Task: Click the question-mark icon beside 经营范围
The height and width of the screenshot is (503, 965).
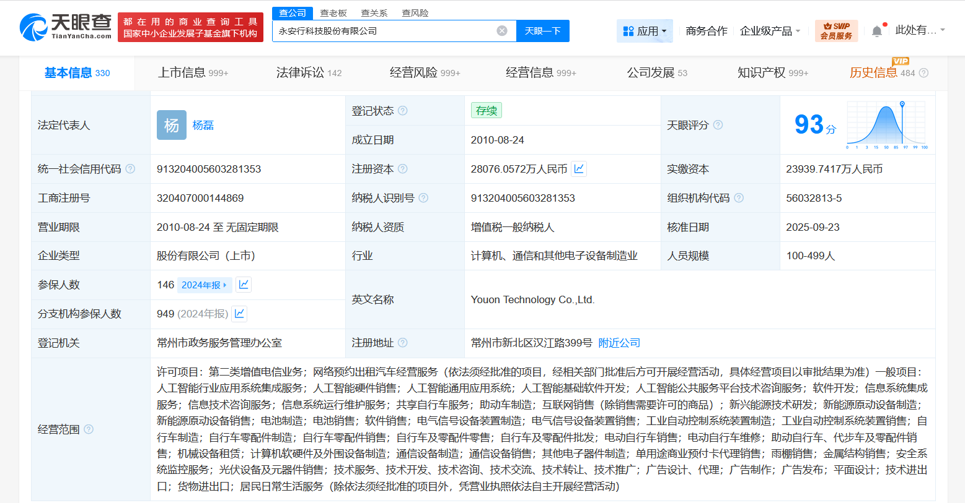Action: [89, 429]
